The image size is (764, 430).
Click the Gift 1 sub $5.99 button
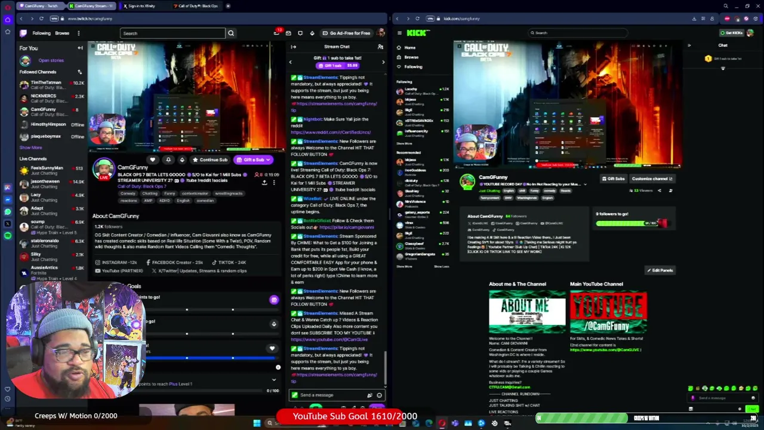pos(338,65)
